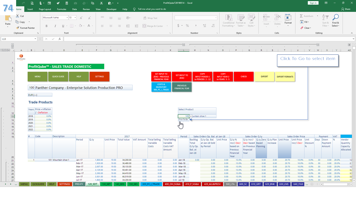Click the Increase Font Size icon
Screen dimensions: 356x200
click(81, 18)
